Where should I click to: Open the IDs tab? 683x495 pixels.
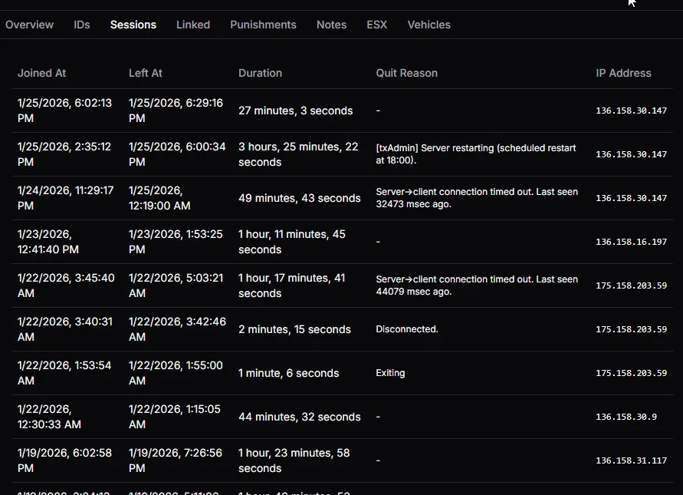[x=81, y=25]
